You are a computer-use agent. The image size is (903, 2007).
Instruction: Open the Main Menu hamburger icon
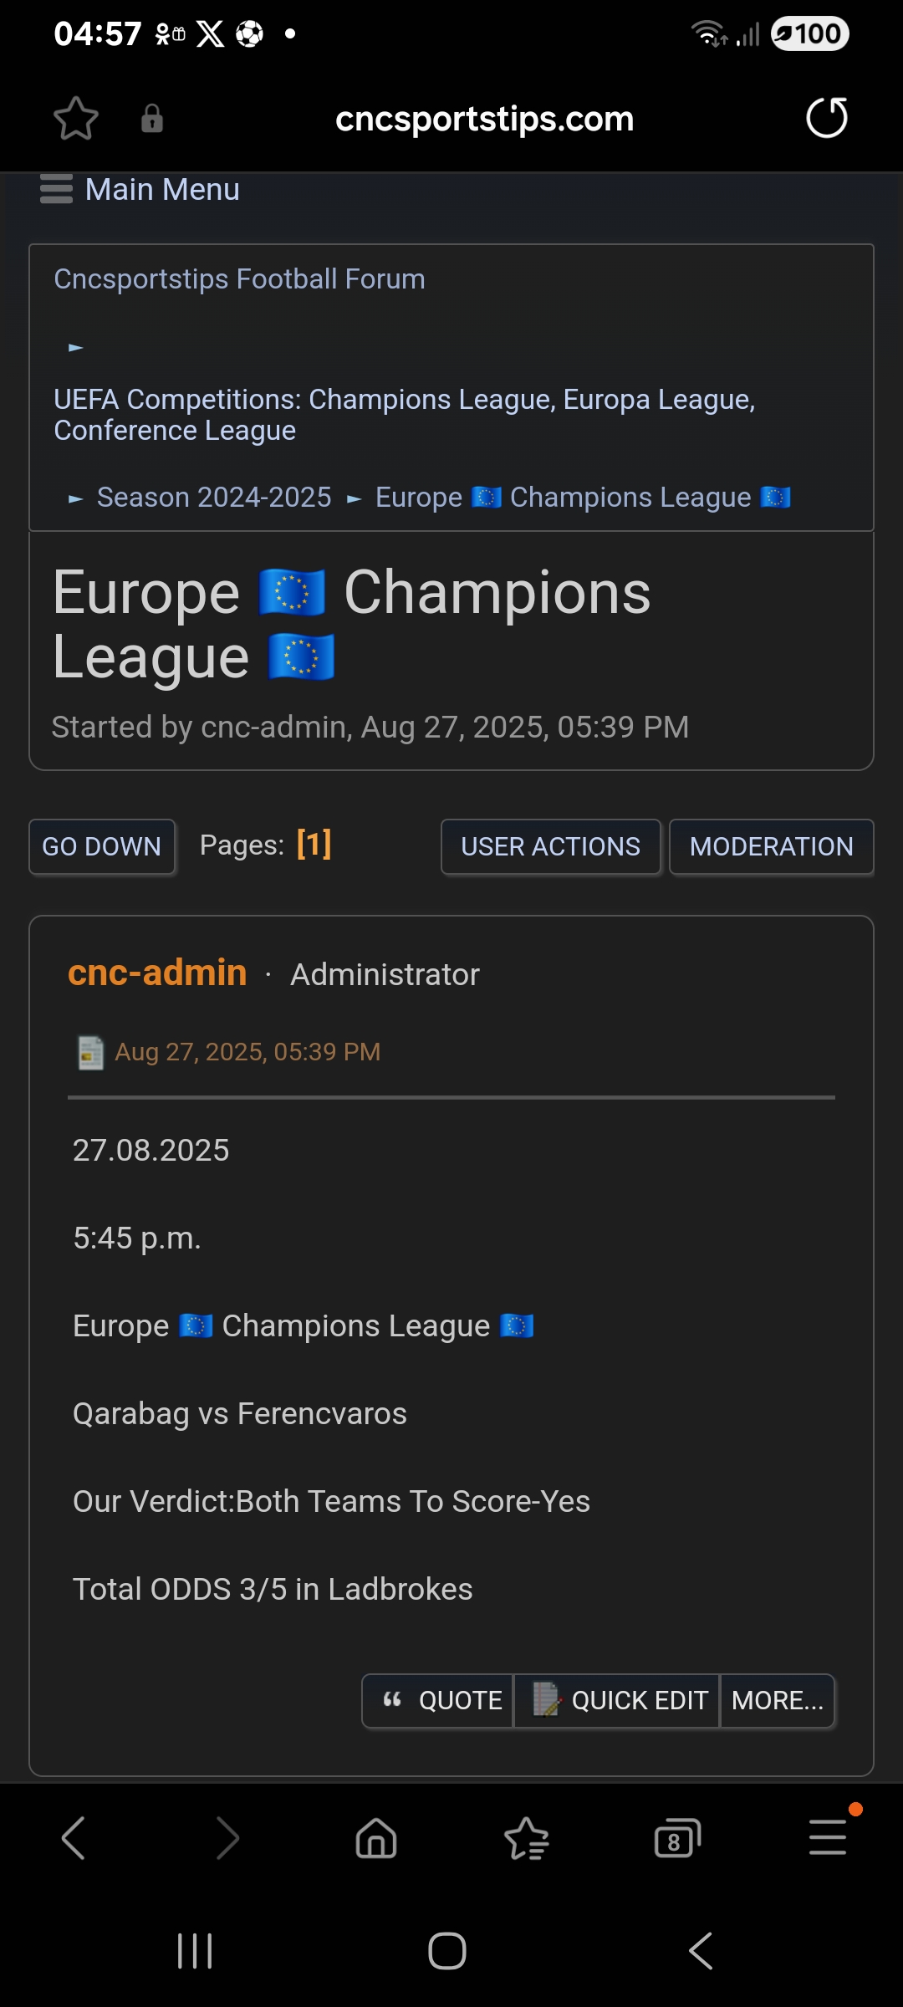point(56,189)
